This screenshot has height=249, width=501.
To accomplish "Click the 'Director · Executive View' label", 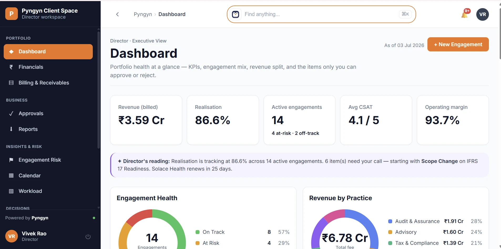I will tap(138, 41).
